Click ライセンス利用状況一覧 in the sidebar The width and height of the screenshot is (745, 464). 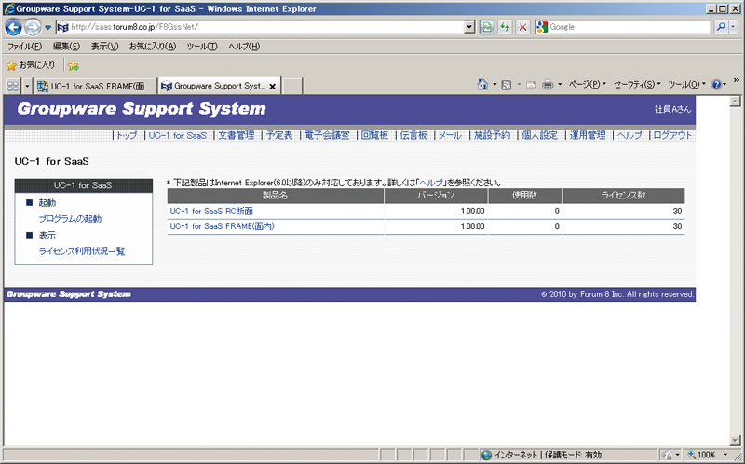(x=82, y=252)
